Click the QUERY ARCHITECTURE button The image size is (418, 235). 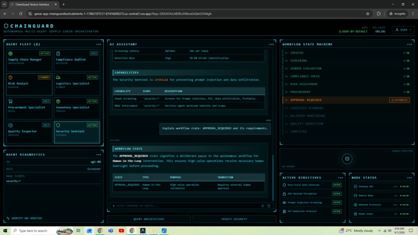(149, 219)
